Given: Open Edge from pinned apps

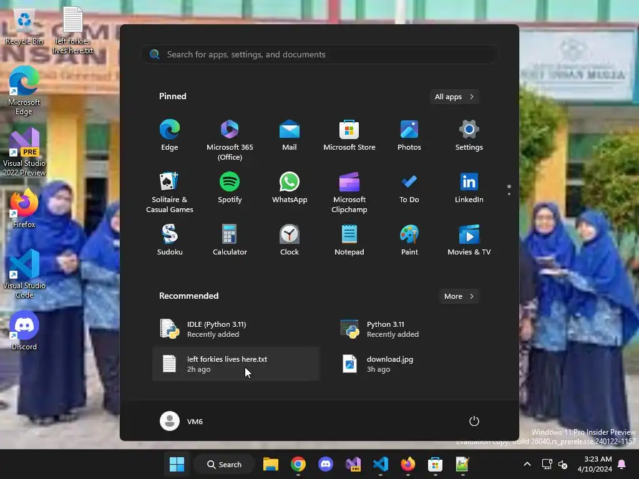Looking at the screenshot, I should (170, 135).
